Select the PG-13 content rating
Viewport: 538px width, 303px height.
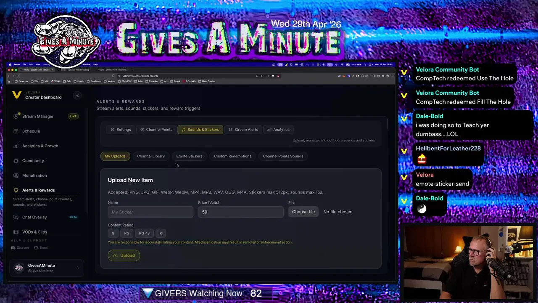(144, 233)
